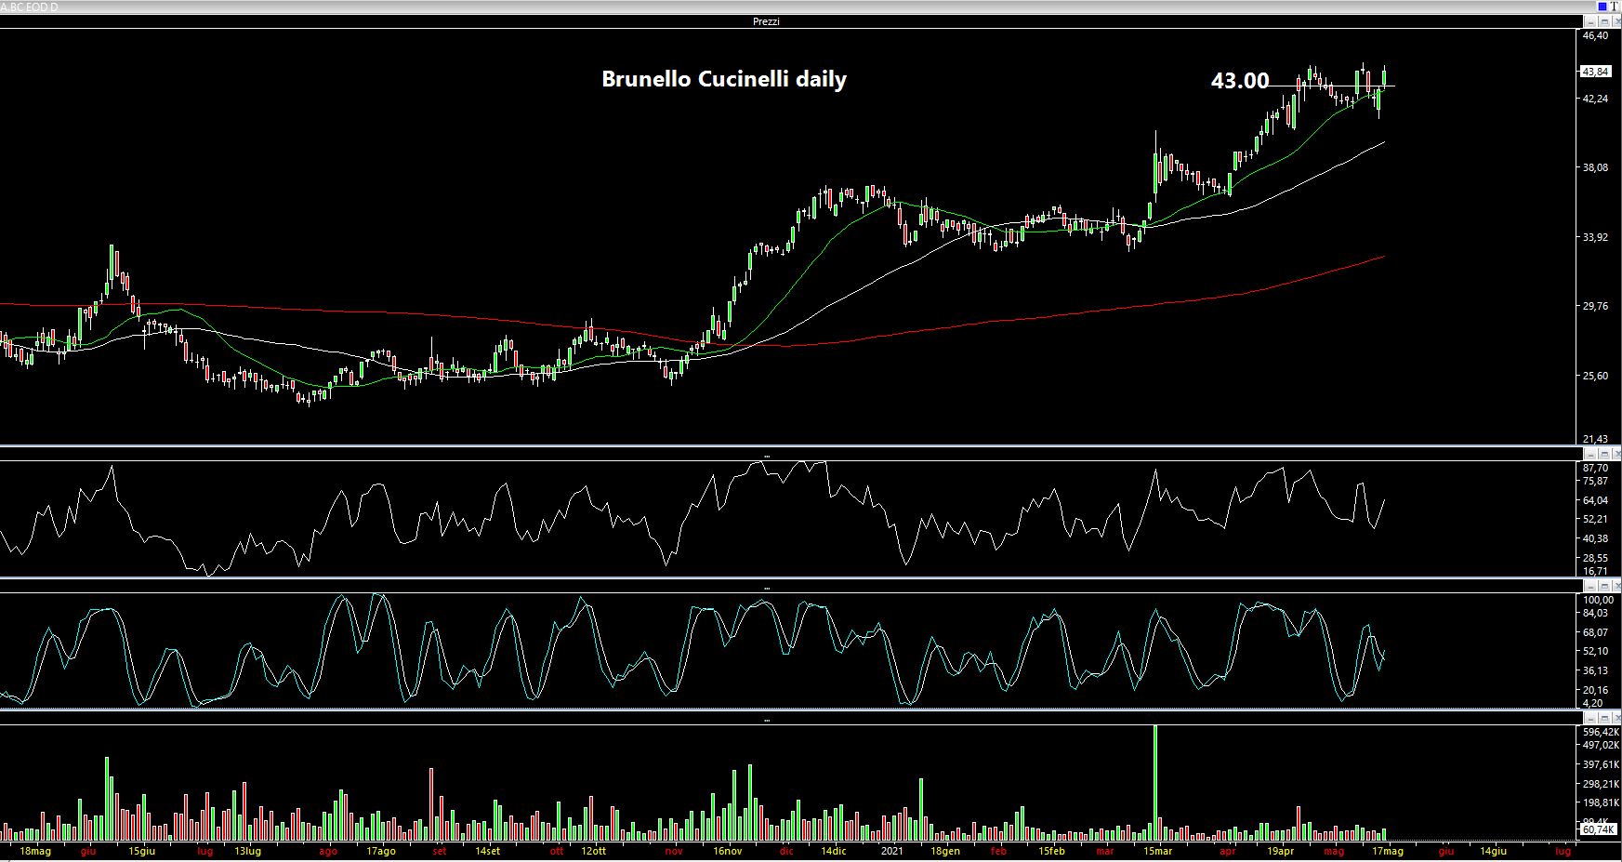
Task: Click the tallest volume bar in March
Action: [1155, 782]
